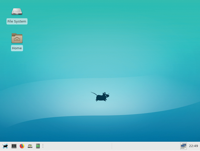This screenshot has height=151, width=200.
Task: Click the Xfce mouse logo on wallpaper
Action: coord(100,97)
